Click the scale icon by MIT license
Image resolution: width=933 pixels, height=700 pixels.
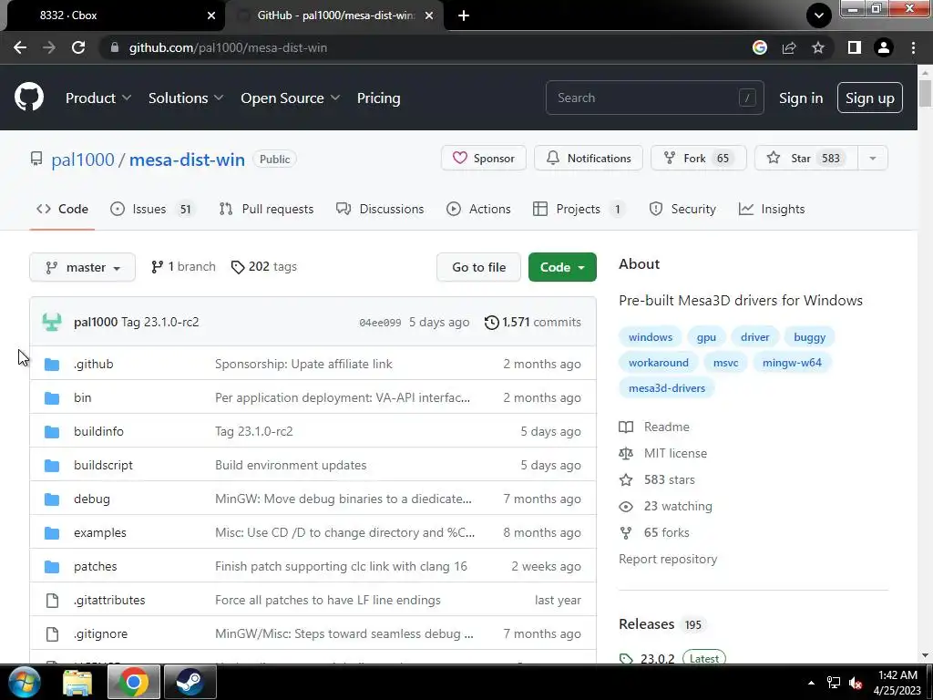click(626, 454)
